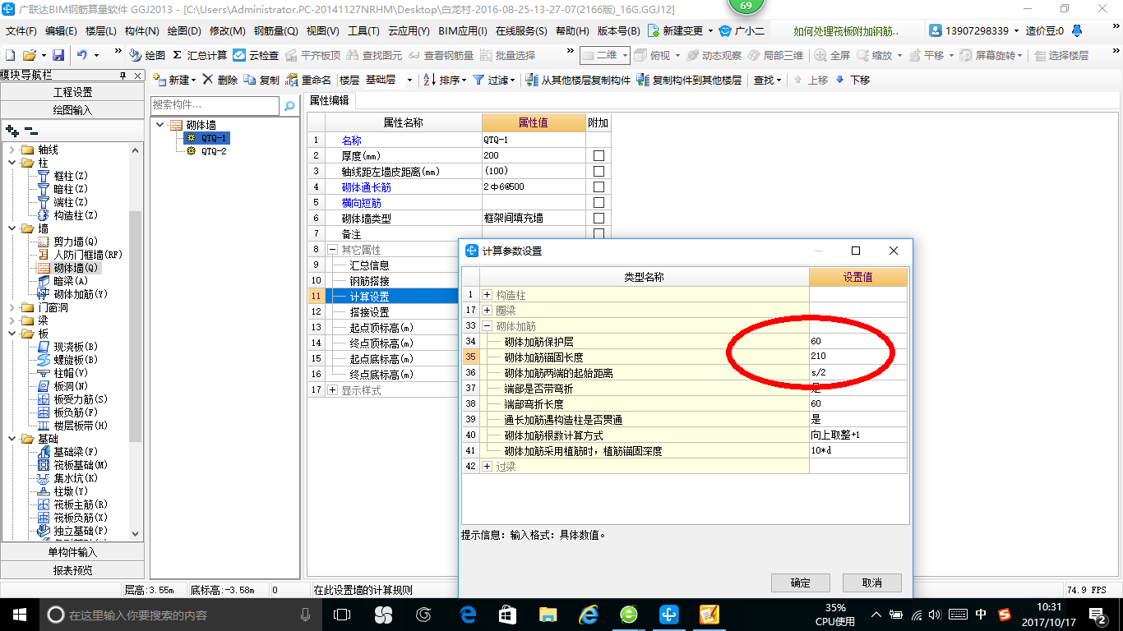Viewport: 1123px width, 631px height.
Task: Open 单构件输入 panel section
Action: (x=73, y=552)
